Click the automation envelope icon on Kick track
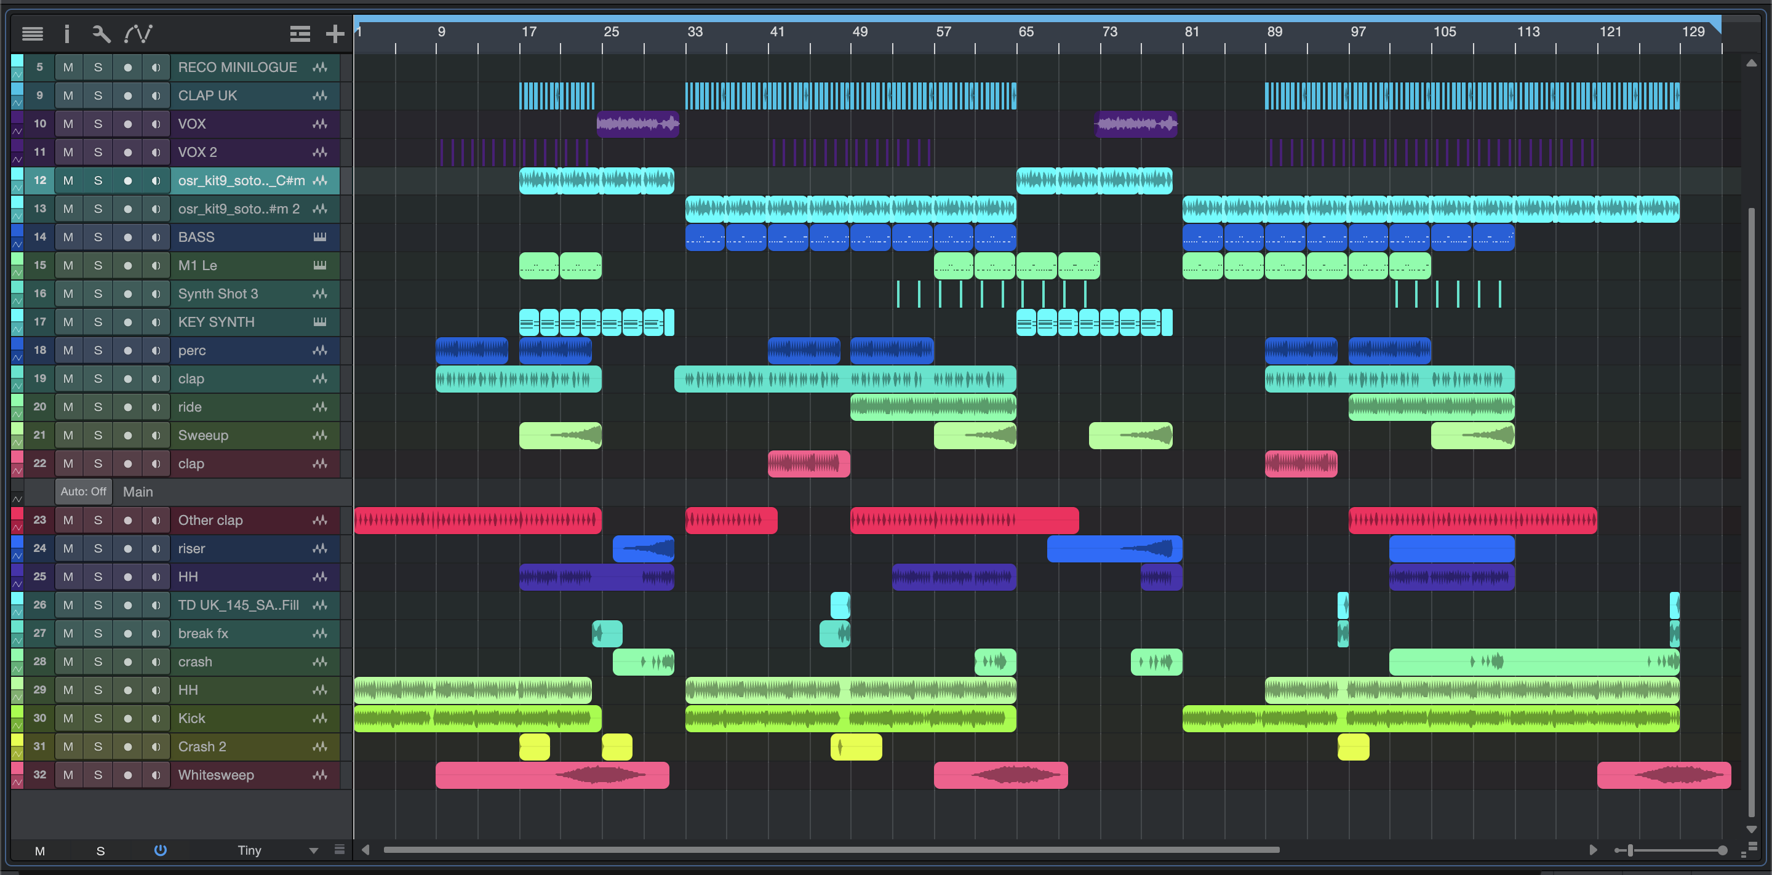The image size is (1772, 875). click(17, 725)
